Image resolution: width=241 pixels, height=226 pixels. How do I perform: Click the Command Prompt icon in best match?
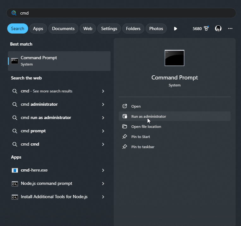click(x=15, y=61)
